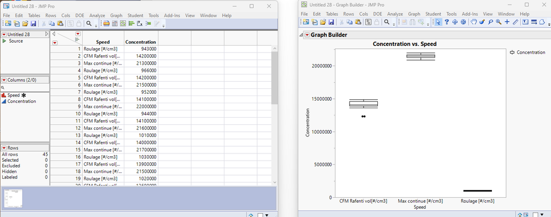
Task: Click the Speed column header
Action: 103,42
